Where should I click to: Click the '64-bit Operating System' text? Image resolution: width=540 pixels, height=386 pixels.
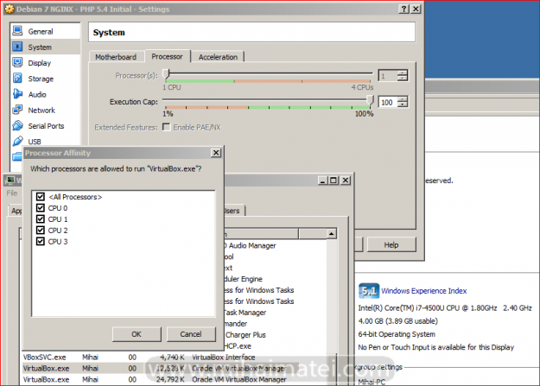coord(397,334)
